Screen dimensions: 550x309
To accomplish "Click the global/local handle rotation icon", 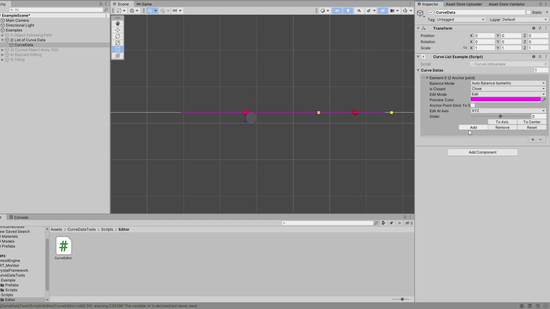I will coord(132,11).
